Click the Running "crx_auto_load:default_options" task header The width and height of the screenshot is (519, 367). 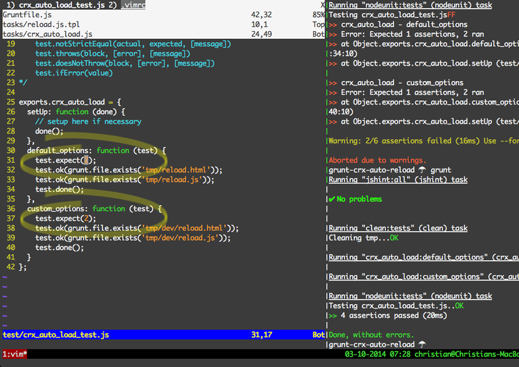[424, 258]
